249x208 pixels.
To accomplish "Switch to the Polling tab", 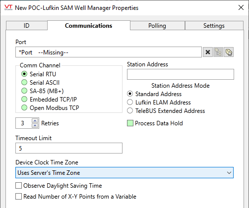I will coord(157,26).
